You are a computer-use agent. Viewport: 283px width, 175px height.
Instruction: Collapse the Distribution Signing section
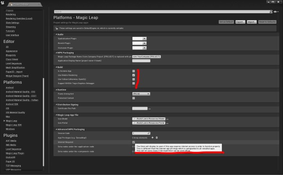click(56, 105)
